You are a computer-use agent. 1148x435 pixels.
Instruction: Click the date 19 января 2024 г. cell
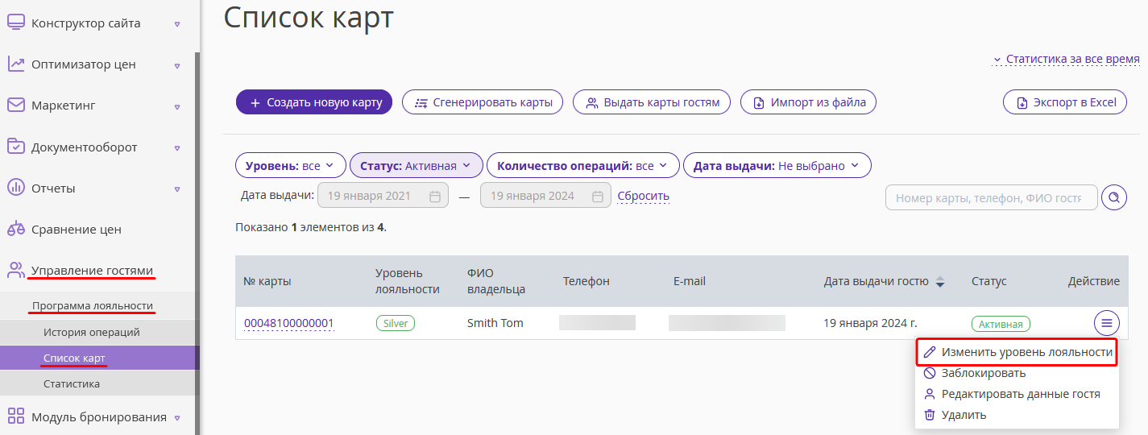click(870, 323)
